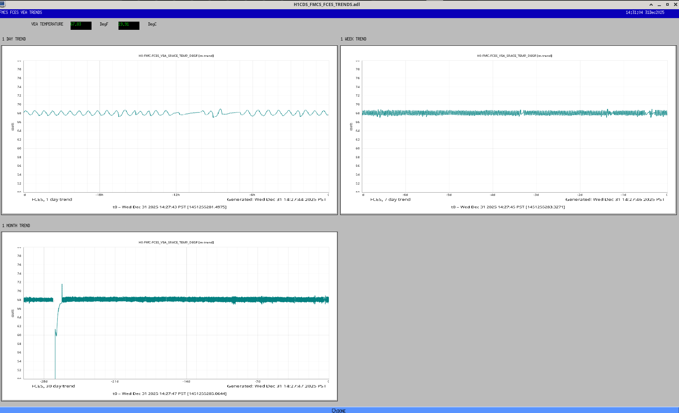The image size is (679, 413).
Task: Click the window menu monitor icon
Action: coord(3,4)
